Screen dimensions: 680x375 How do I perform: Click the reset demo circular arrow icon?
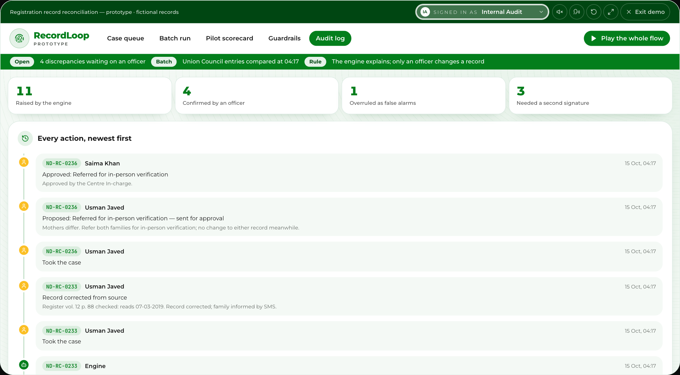[x=594, y=12]
